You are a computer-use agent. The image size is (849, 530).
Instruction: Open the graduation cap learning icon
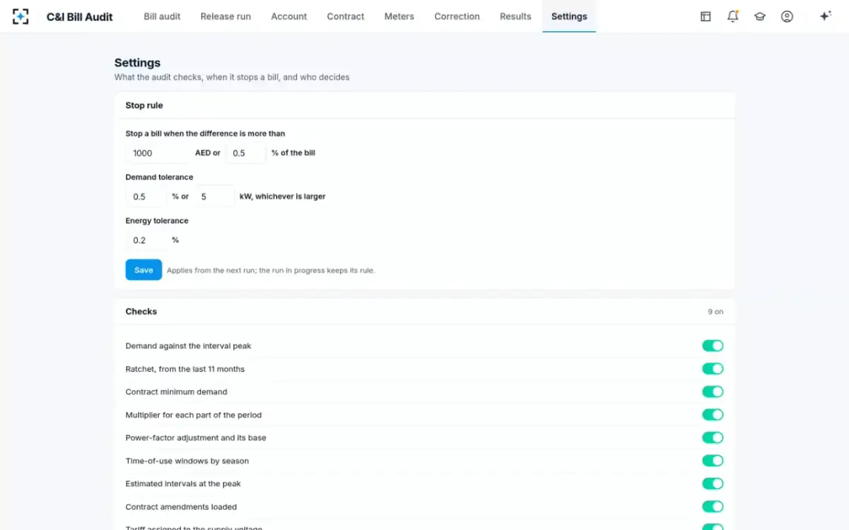click(760, 16)
